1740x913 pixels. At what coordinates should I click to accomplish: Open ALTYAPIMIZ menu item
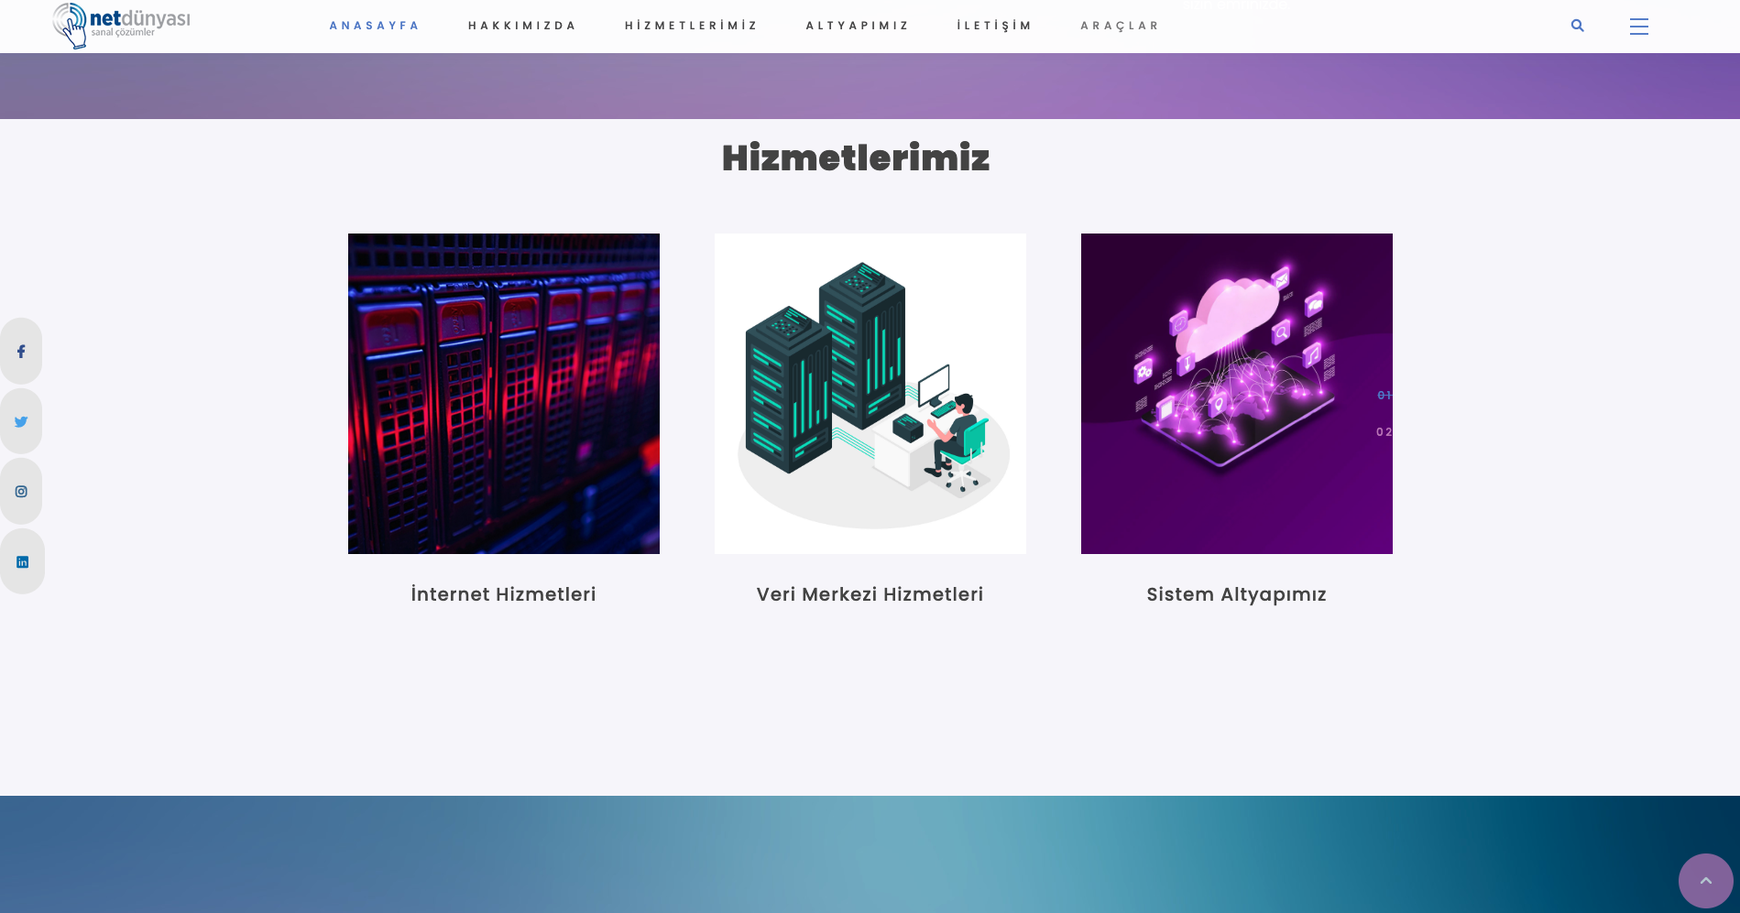858,26
